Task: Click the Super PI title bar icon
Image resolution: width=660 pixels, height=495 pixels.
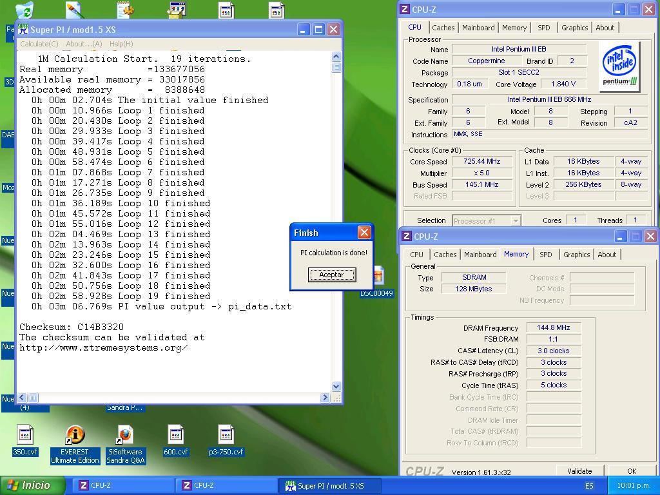Action: coord(24,29)
